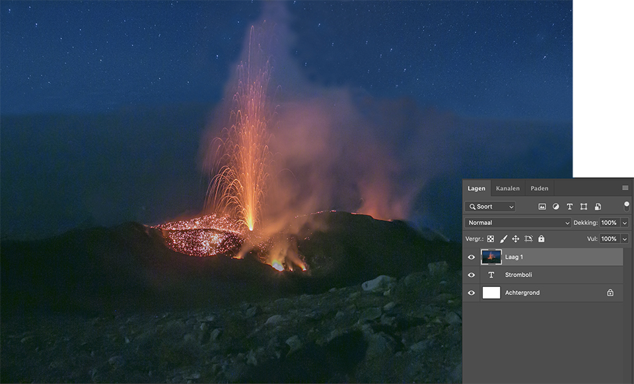Click the Stromboli type layer T icon
634x384 pixels.
click(491, 275)
